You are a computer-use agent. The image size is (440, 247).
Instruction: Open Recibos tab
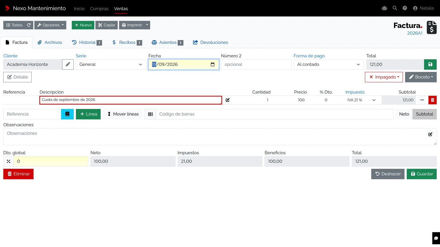click(x=127, y=43)
